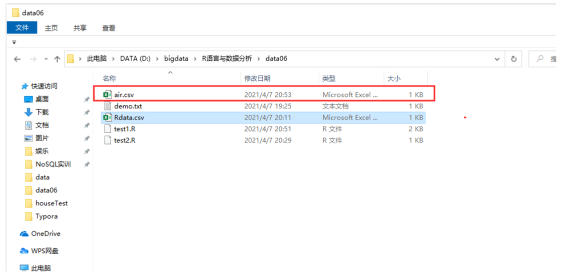Click the 2021/4/7 20:53 modified date
This screenshot has width=561, height=275.
(x=267, y=95)
